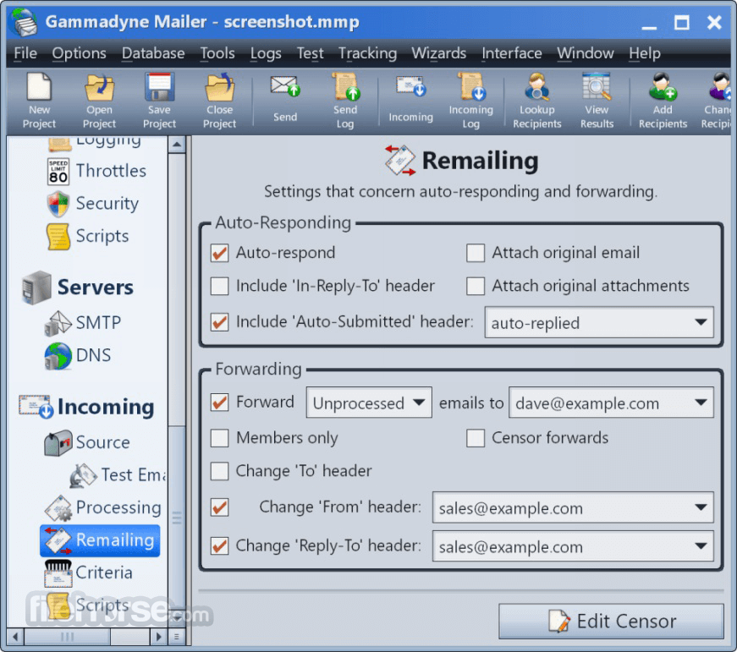
Task: Click the Incoming toolbar icon
Action: [410, 99]
